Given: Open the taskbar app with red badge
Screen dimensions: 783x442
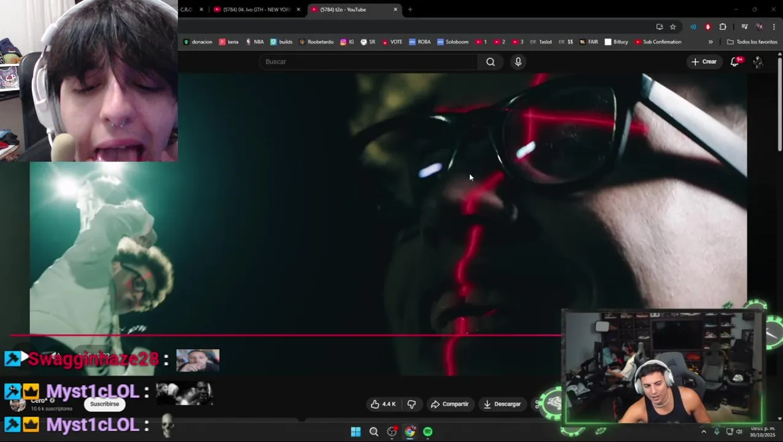Looking at the screenshot, I should pos(392,432).
